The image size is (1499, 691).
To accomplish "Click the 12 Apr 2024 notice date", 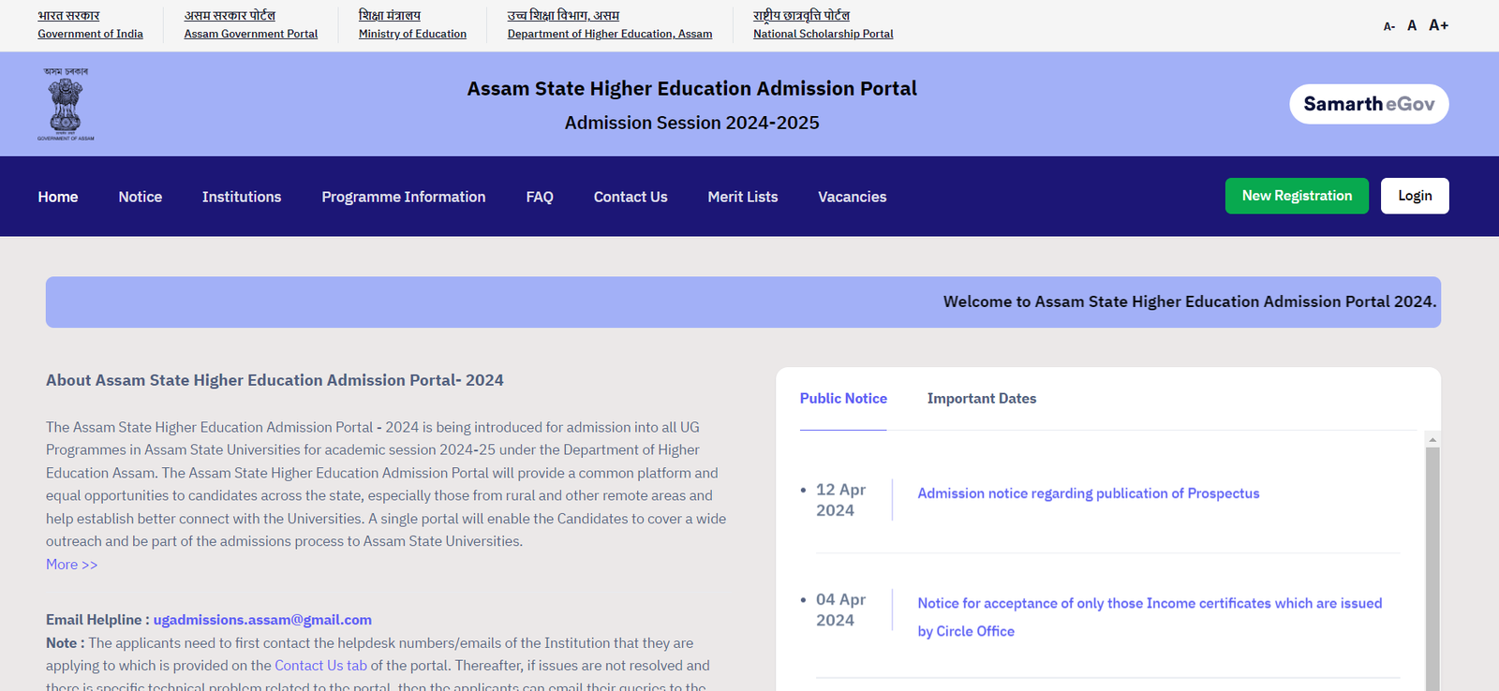I will pyautogui.click(x=840, y=500).
